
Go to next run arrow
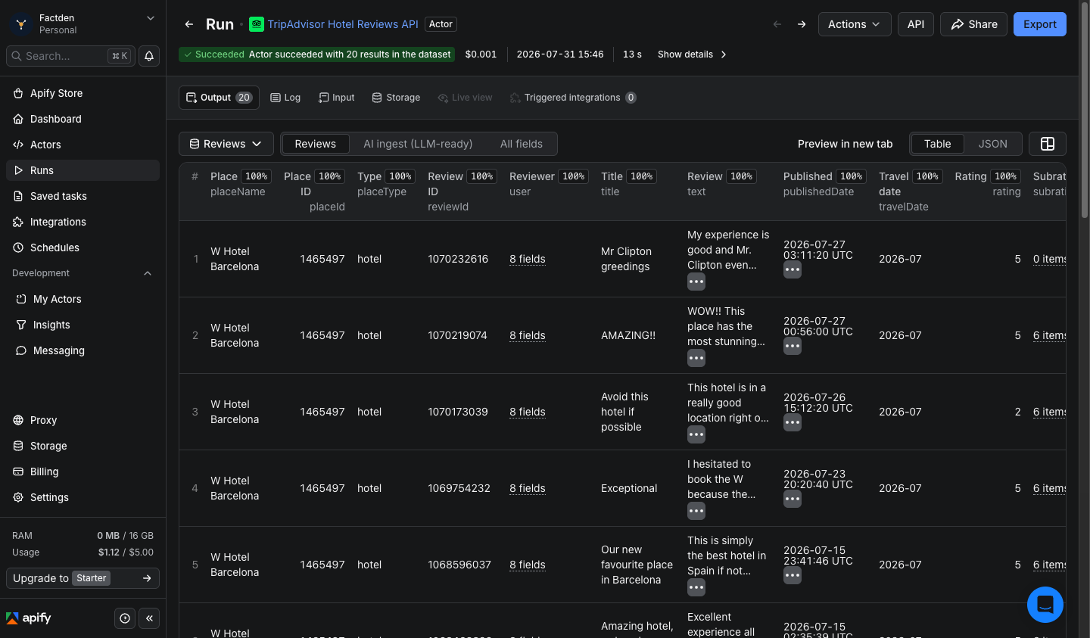(x=802, y=24)
